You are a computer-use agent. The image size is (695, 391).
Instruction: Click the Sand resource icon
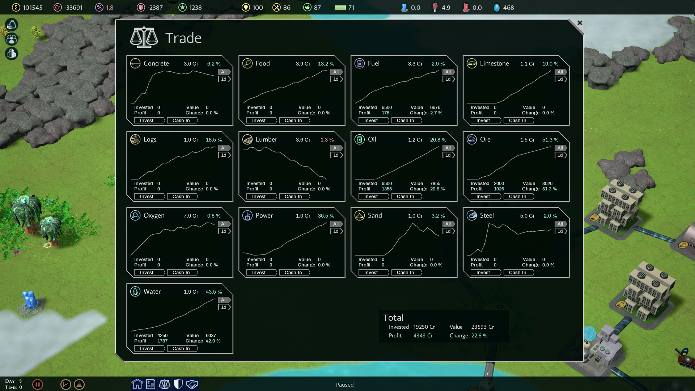(360, 216)
